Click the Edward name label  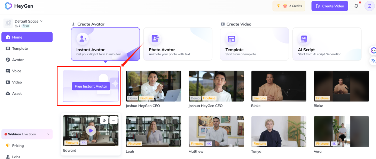[x=70, y=150]
